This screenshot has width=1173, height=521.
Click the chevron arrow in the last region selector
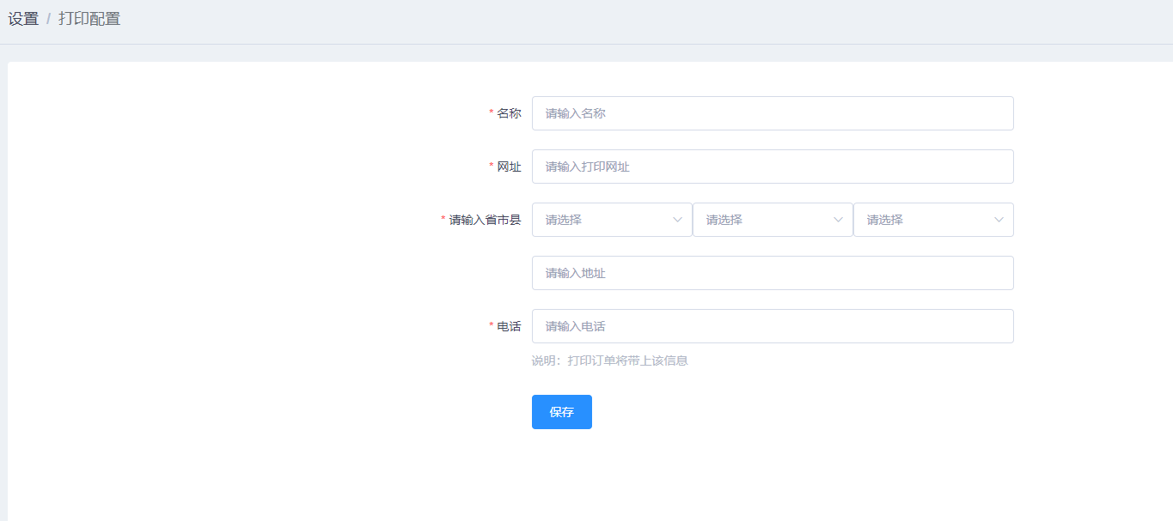[x=999, y=220]
